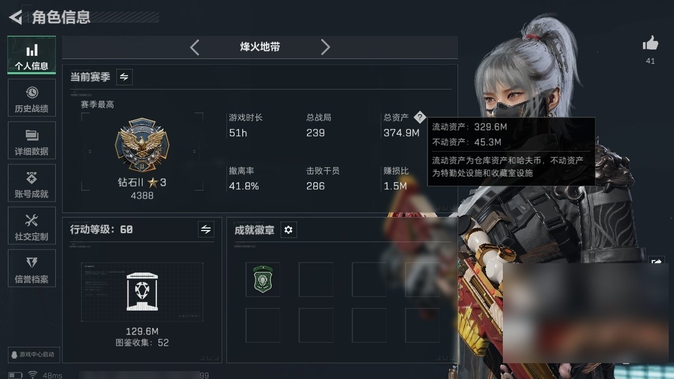Select the green achievement badge slot
674x379 pixels.
(x=263, y=279)
